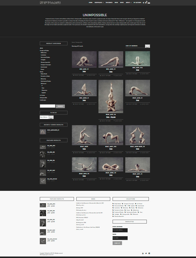Click Quick View under BBD_A281_V1
Screen dimensions: 196x258
91,75
